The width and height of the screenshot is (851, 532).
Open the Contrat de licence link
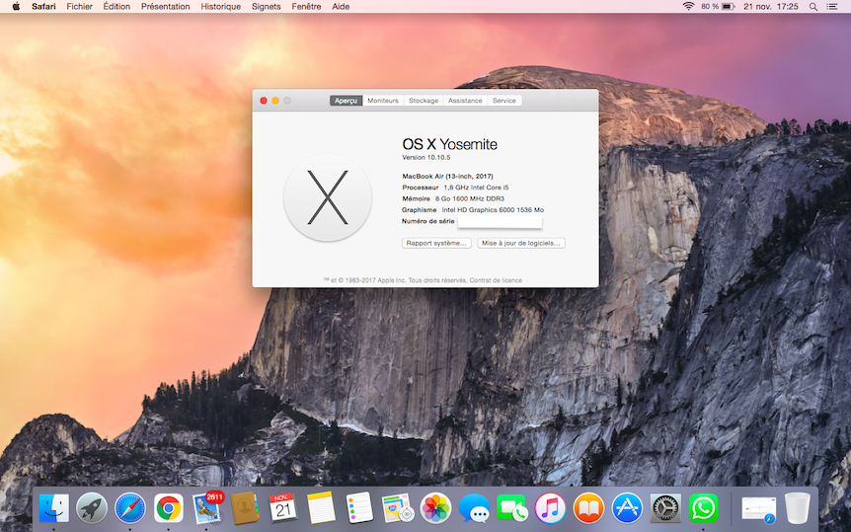[x=496, y=280]
